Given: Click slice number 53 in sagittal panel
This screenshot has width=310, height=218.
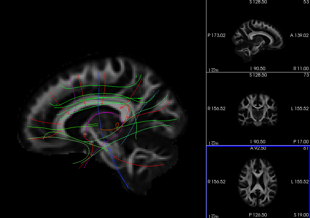Looking at the screenshot, I should 306,2.
